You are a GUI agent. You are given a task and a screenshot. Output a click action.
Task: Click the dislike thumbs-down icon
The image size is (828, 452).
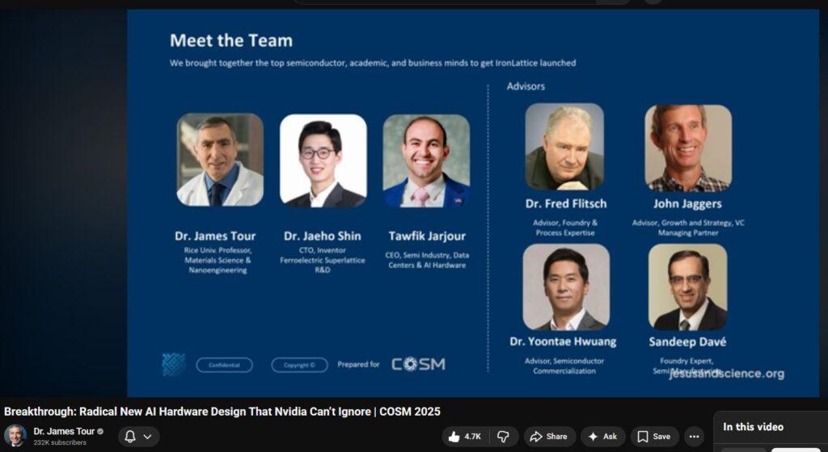coord(502,437)
